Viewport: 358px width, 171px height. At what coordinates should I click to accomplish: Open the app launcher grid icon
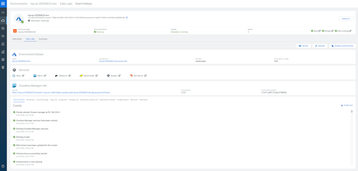(x=3, y=4)
